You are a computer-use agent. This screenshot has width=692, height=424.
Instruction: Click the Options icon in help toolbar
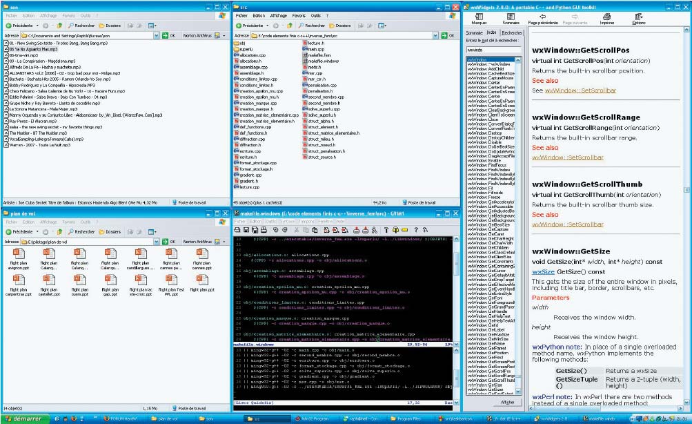[x=639, y=18]
